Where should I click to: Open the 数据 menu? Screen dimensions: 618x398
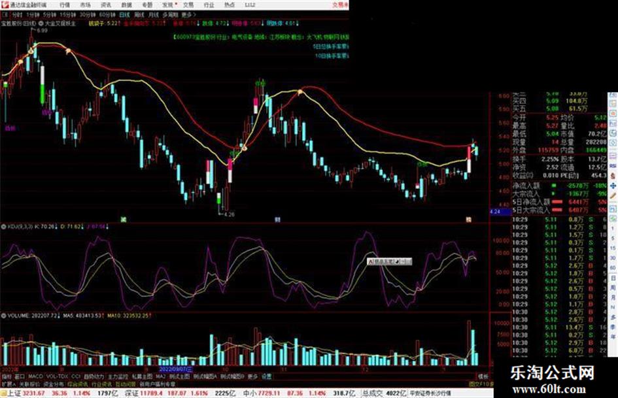[126, 5]
